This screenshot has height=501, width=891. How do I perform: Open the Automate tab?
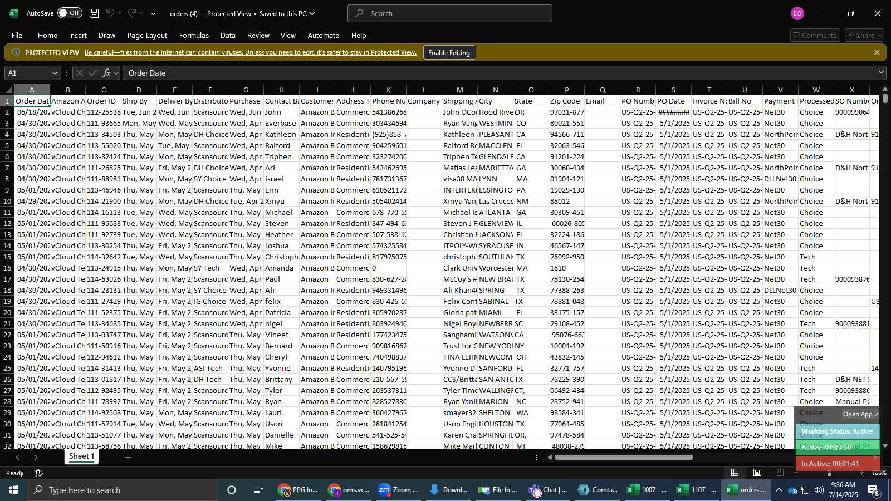coord(323,35)
